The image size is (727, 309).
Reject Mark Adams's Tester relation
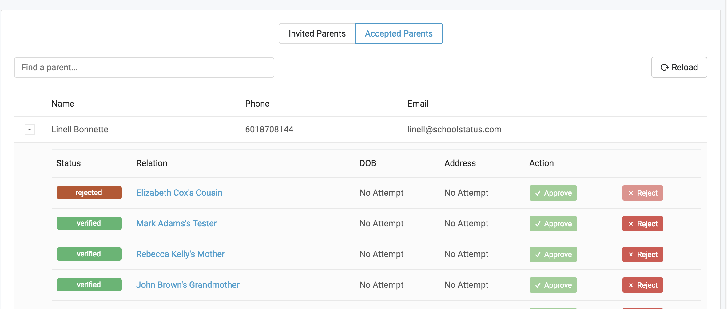point(642,224)
